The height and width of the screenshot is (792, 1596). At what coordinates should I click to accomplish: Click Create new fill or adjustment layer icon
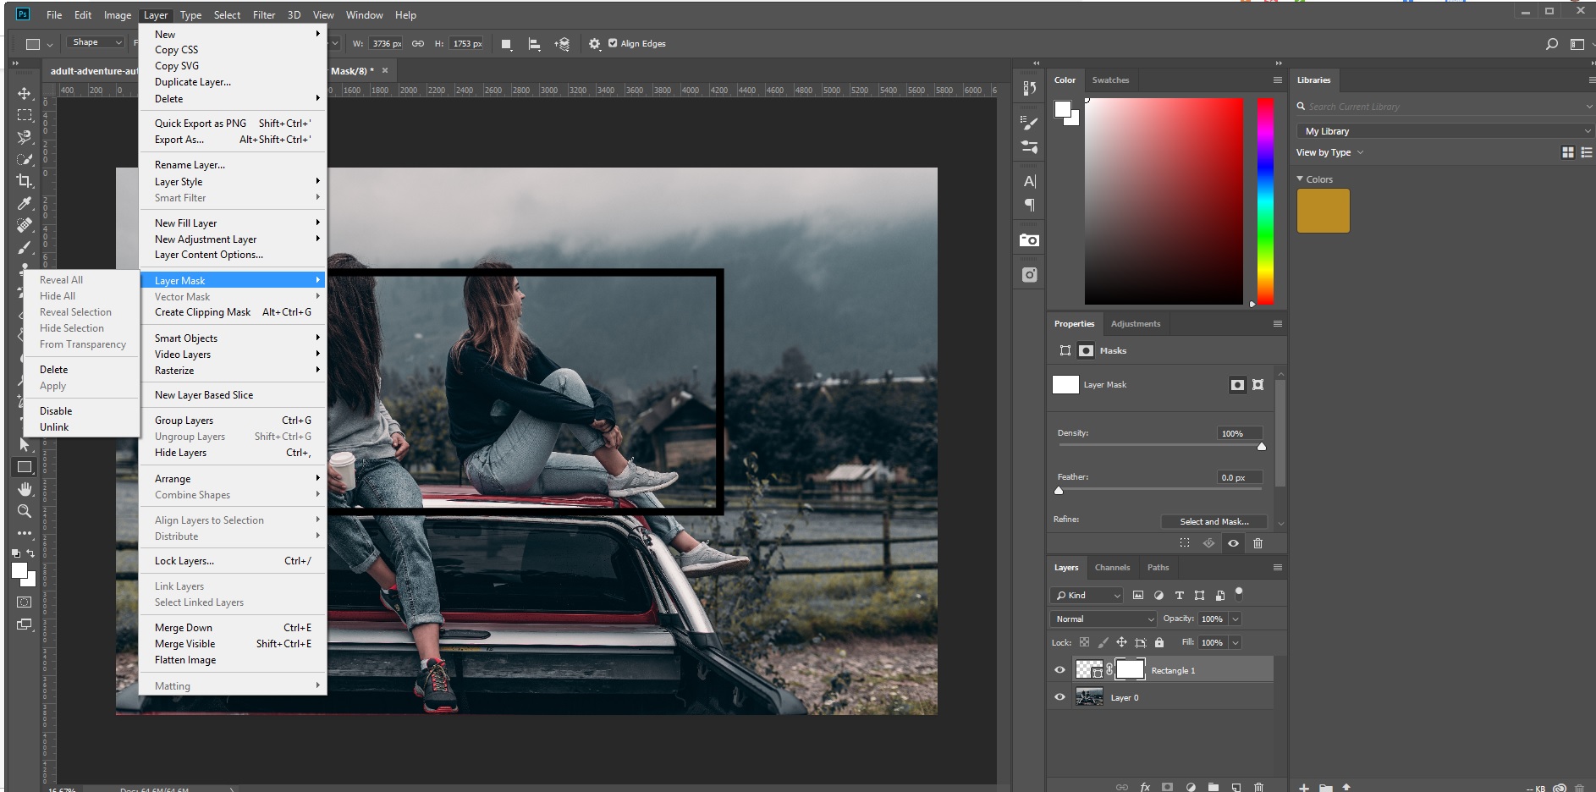click(1191, 787)
